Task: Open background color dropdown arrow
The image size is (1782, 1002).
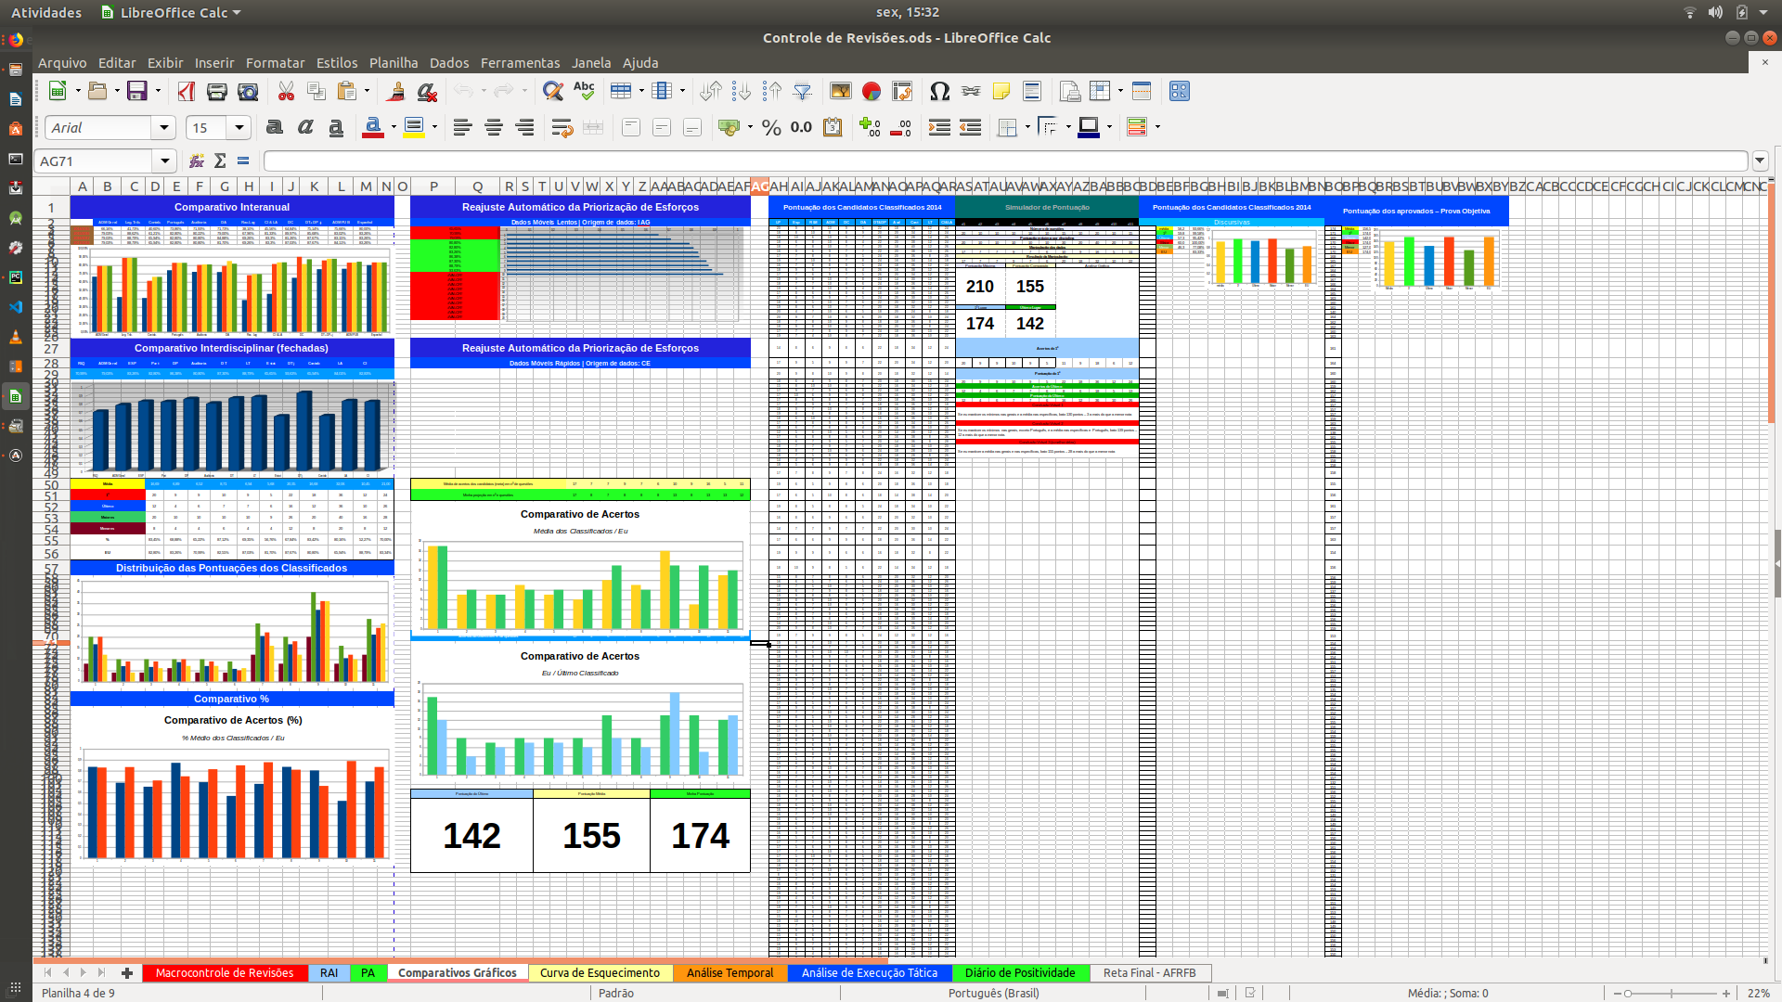Action: click(x=434, y=127)
